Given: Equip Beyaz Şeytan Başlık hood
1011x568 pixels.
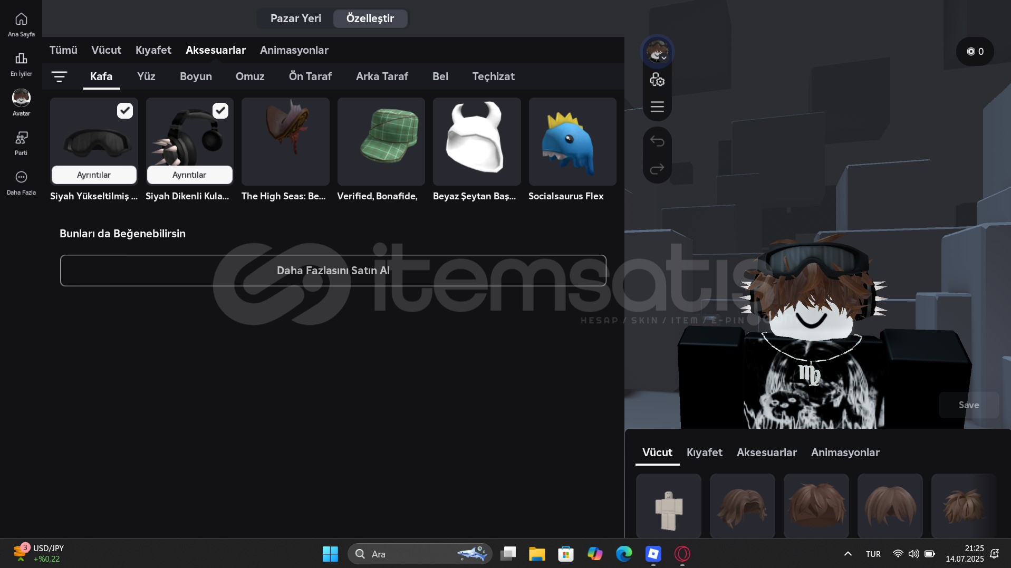Looking at the screenshot, I should [477, 141].
